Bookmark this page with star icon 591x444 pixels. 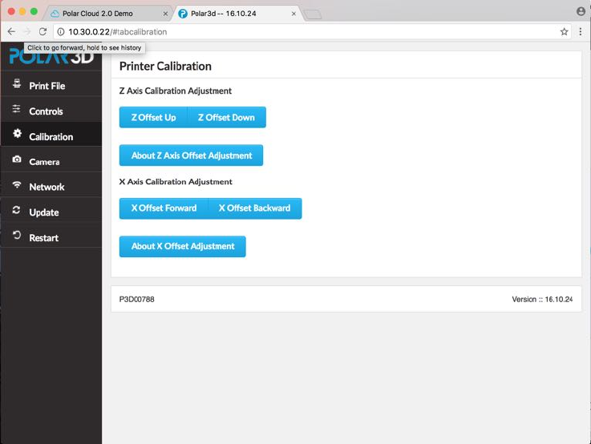pyautogui.click(x=565, y=32)
